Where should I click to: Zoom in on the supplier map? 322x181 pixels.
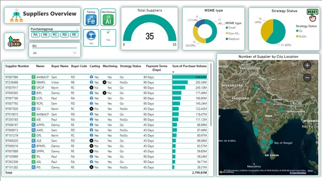[x=307, y=65]
